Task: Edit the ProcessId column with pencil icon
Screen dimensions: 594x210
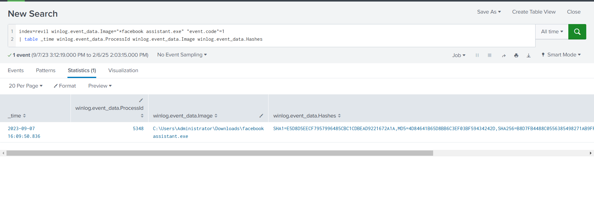Action: coord(141,100)
